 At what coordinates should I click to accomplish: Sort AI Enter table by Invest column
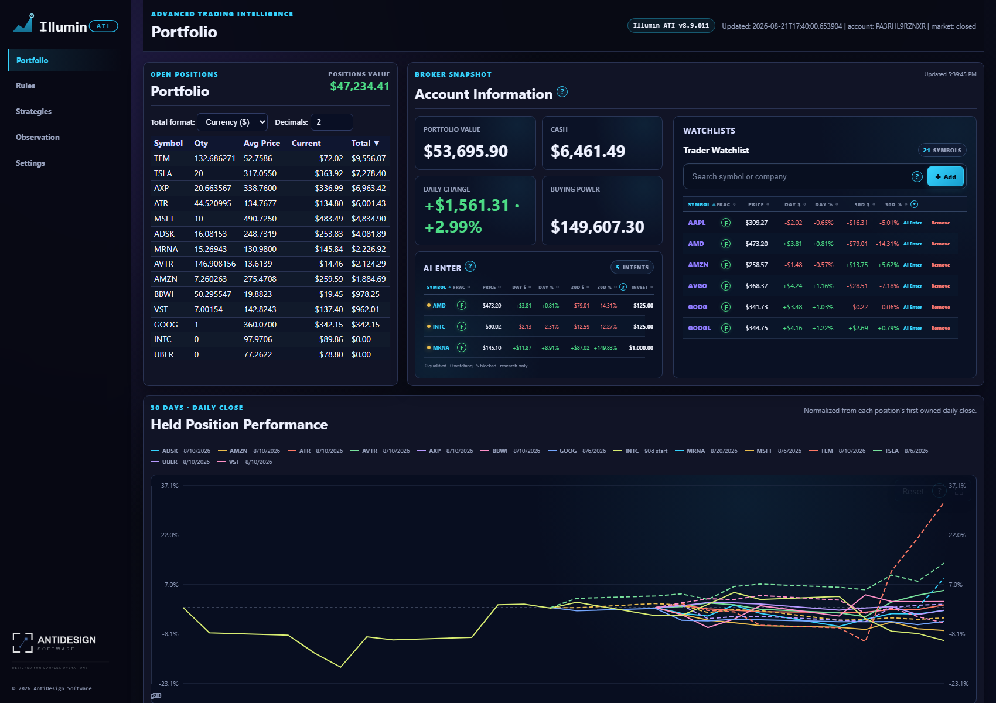coord(642,287)
